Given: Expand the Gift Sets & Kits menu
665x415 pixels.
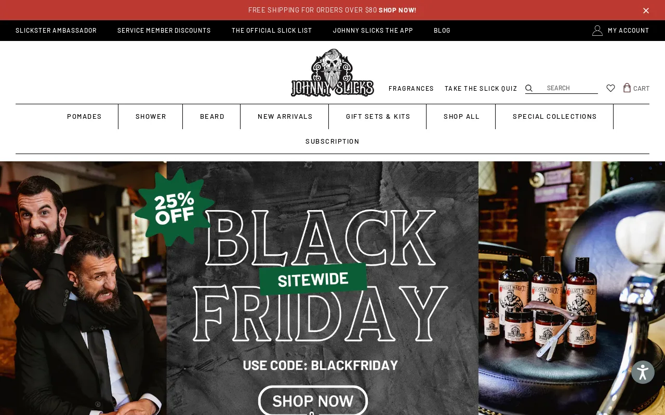Looking at the screenshot, I should point(378,116).
